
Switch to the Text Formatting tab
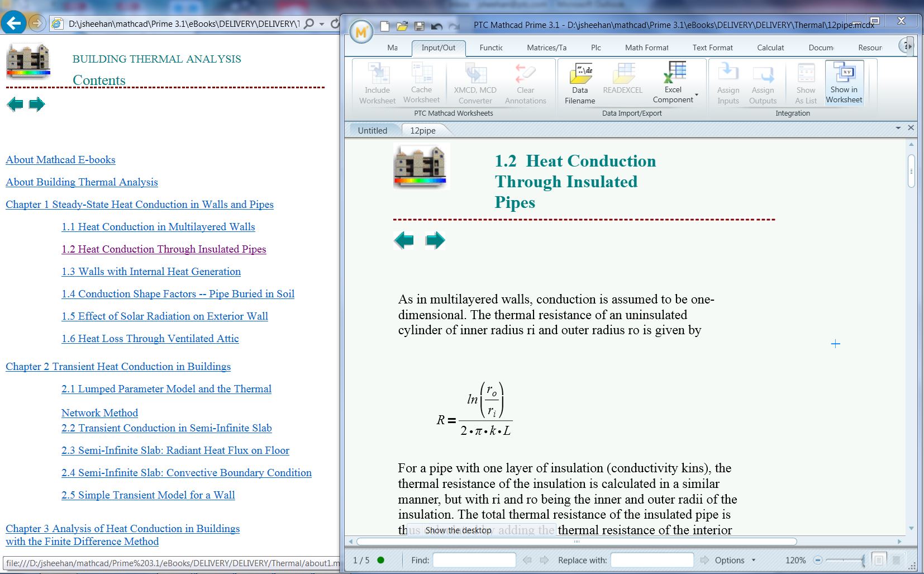click(x=712, y=48)
